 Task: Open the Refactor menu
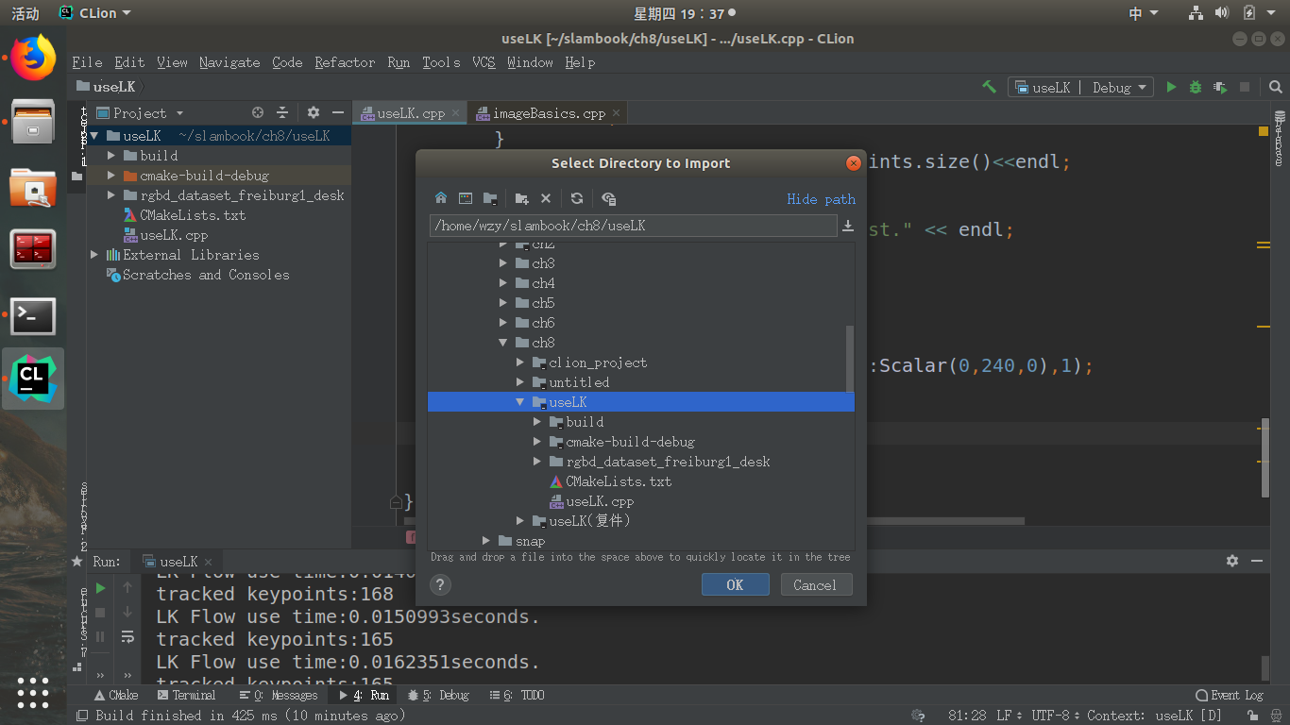pos(345,62)
